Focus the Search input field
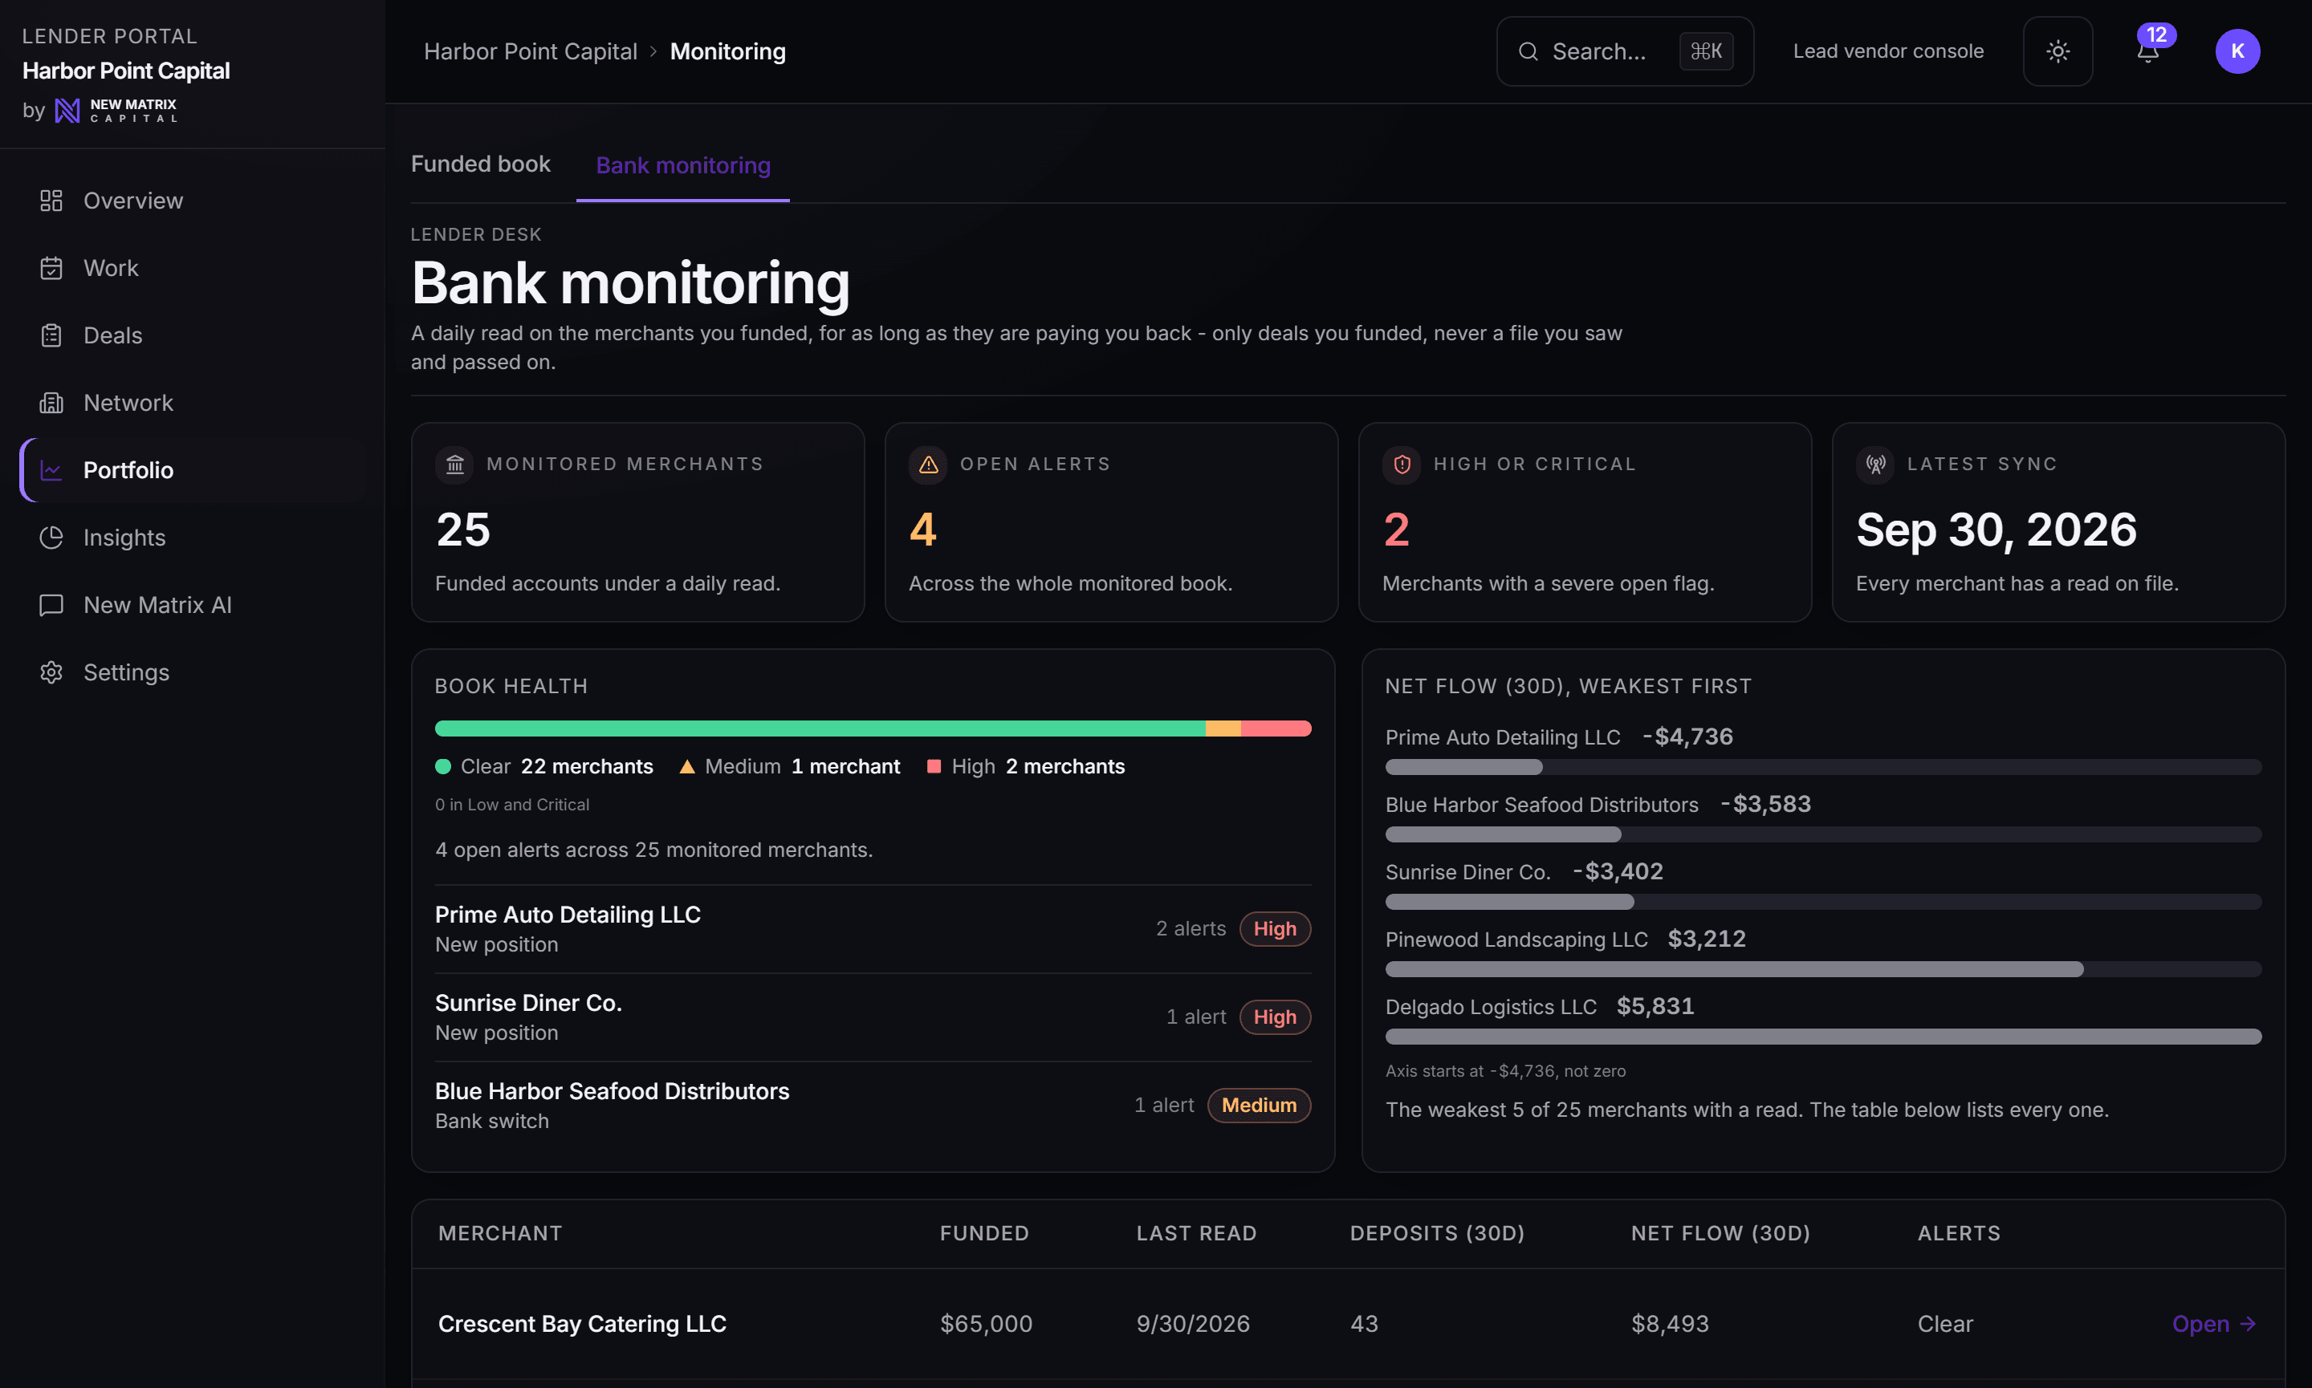 [1624, 51]
